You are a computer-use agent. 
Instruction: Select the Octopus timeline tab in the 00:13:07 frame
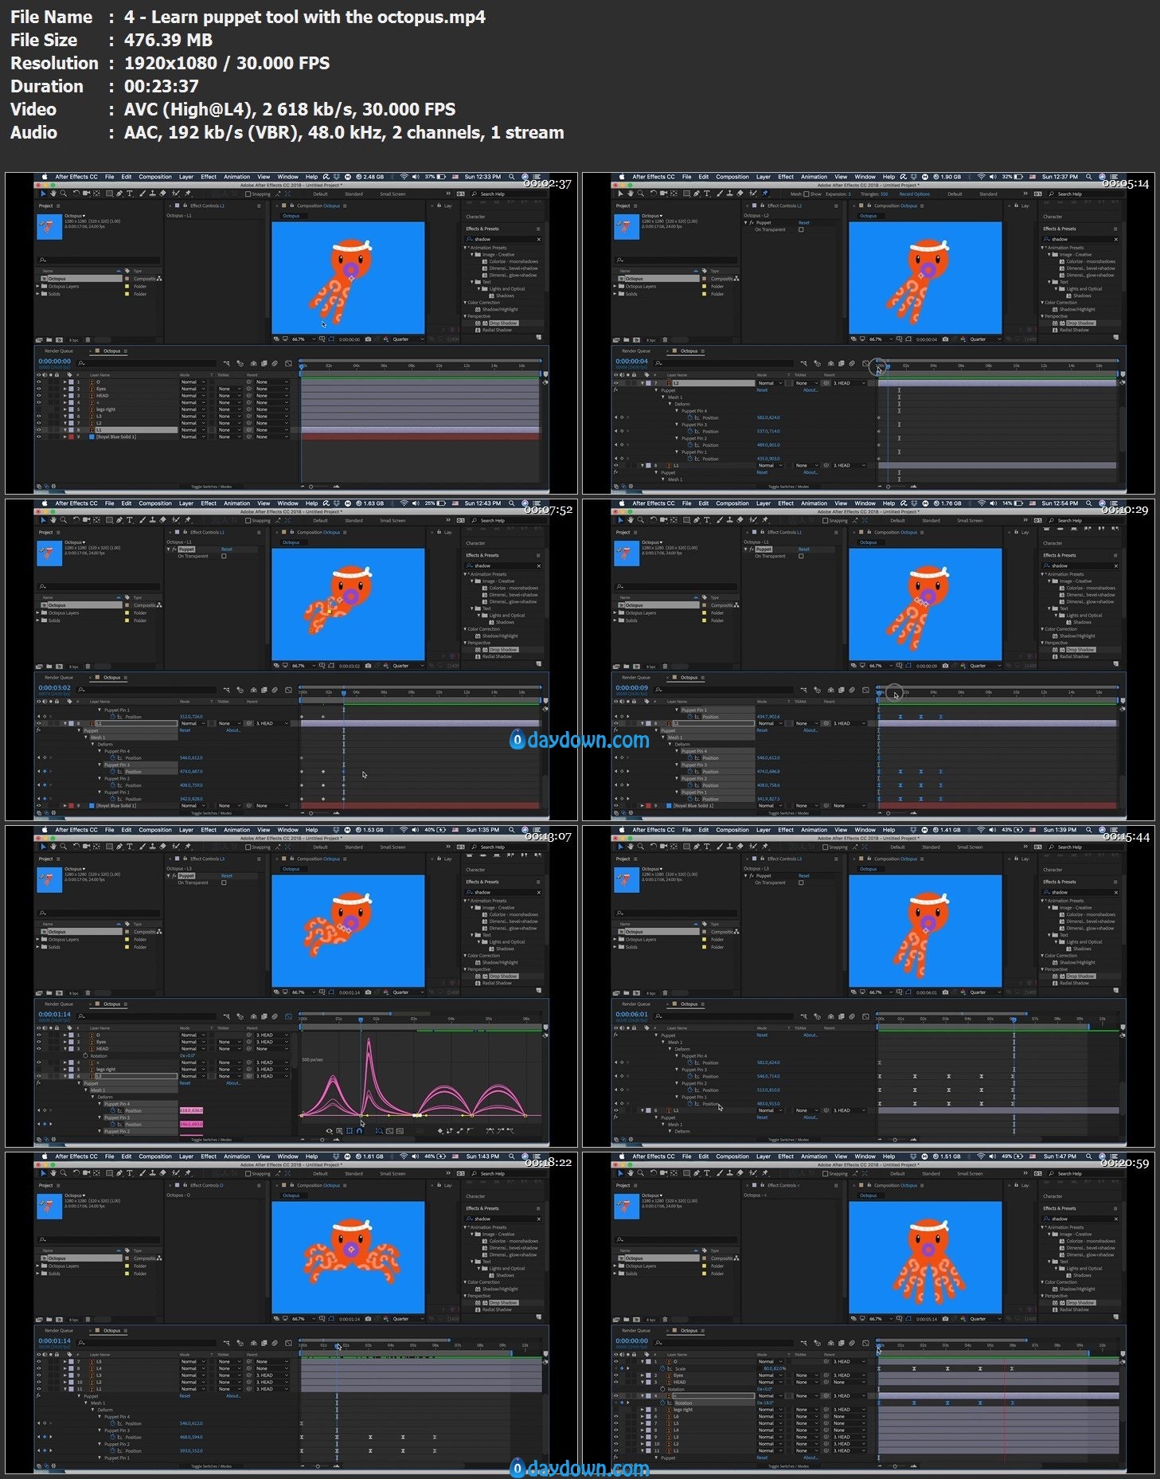point(111,1004)
